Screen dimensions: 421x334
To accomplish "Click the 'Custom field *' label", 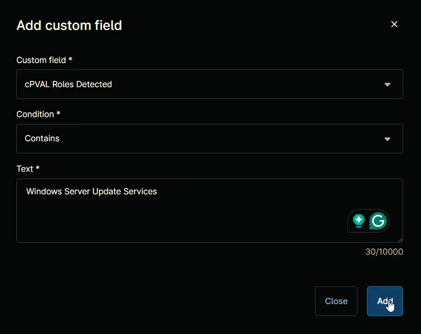I will [44, 60].
